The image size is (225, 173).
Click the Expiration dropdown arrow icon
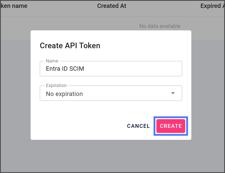173,93
